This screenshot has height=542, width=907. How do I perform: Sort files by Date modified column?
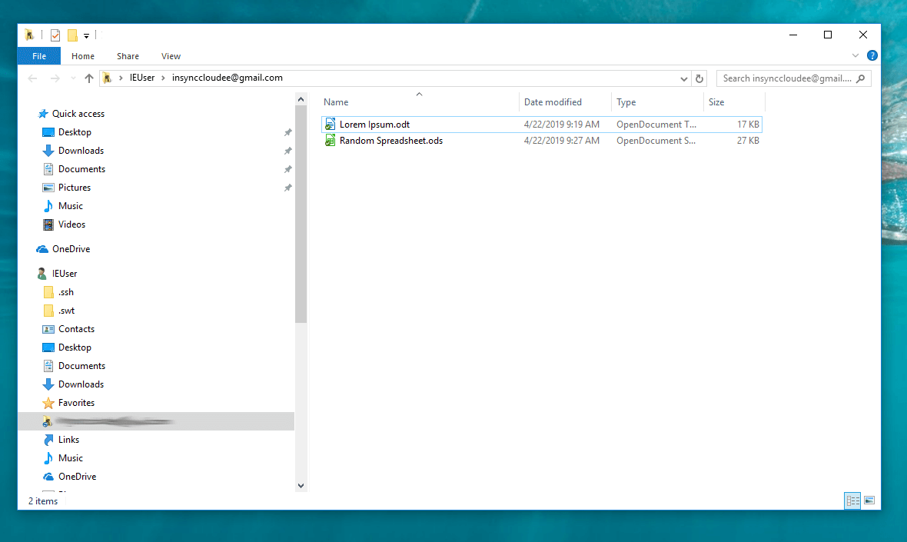point(553,102)
